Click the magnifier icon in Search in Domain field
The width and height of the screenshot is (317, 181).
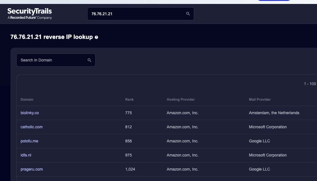click(90, 60)
